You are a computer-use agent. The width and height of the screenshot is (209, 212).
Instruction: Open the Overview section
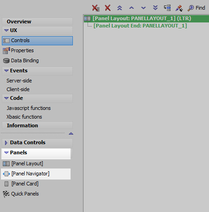pyautogui.click(x=37, y=22)
